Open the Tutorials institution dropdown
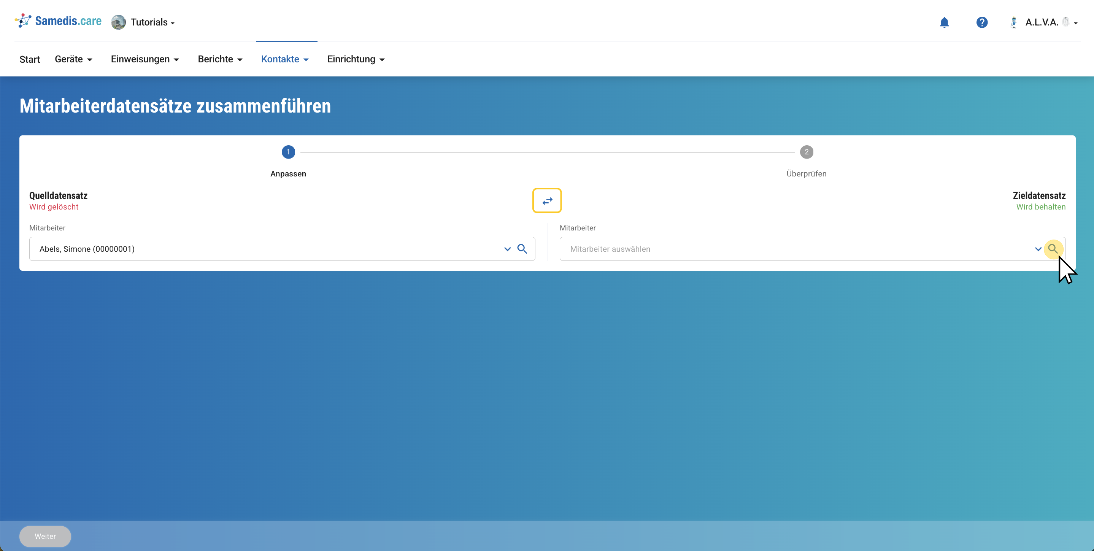The width and height of the screenshot is (1094, 551). pos(152,22)
